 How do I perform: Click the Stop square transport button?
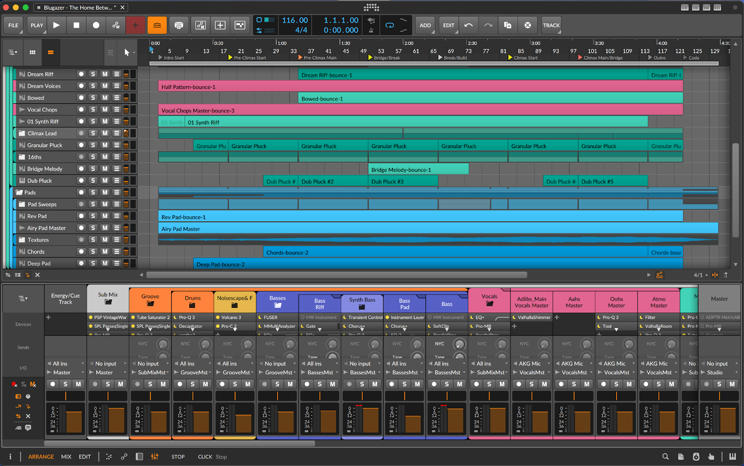[x=76, y=25]
